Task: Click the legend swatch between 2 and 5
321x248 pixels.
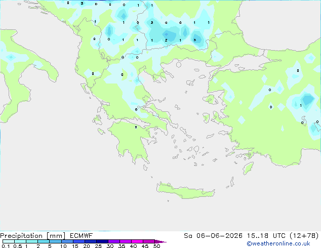Action: point(44,241)
